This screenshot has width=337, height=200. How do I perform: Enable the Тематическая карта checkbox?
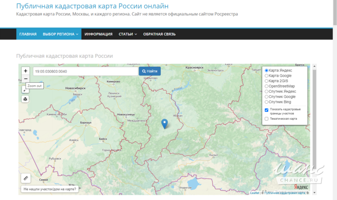[267, 119]
